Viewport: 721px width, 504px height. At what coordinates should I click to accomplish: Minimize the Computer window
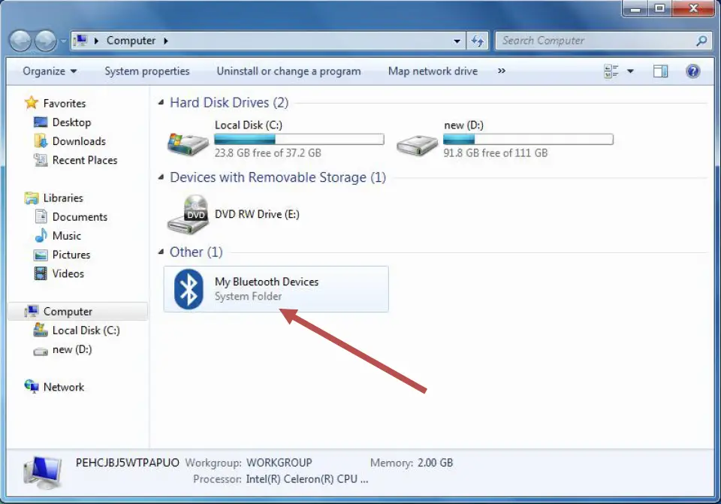click(635, 8)
